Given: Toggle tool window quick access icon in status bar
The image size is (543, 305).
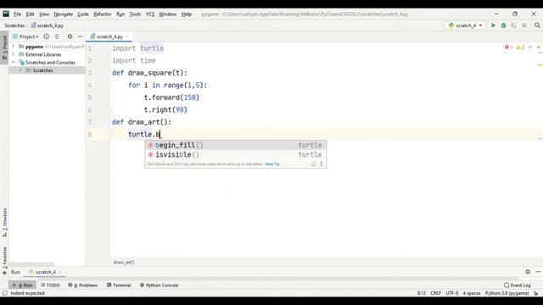Looking at the screenshot, I should 4,293.
